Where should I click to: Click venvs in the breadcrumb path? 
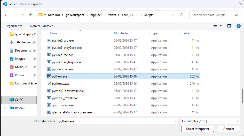(112, 15)
